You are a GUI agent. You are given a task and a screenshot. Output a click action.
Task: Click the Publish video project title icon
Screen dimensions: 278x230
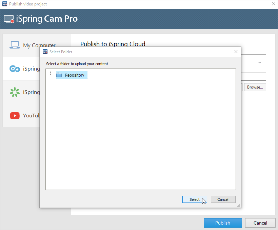pos(5,4)
